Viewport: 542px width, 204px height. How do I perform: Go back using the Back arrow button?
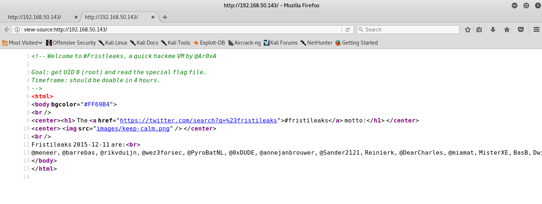click(x=6, y=30)
